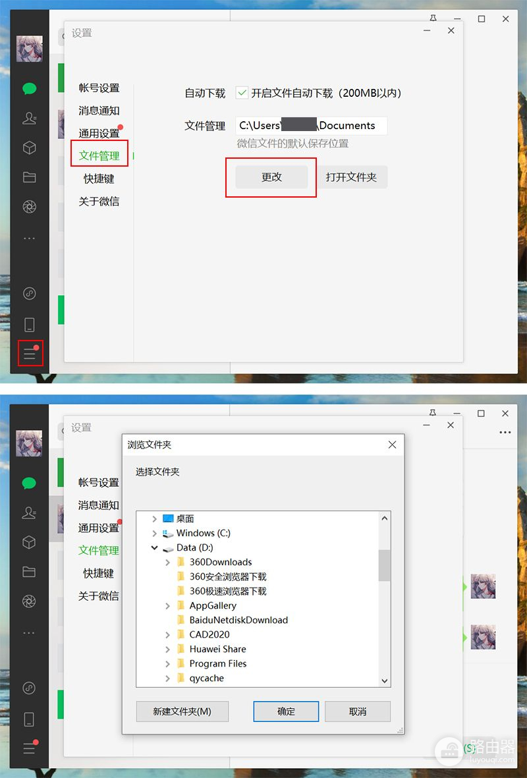Open 消息通知 tab in upper screenshot
This screenshot has width=527, height=778.
(x=99, y=111)
